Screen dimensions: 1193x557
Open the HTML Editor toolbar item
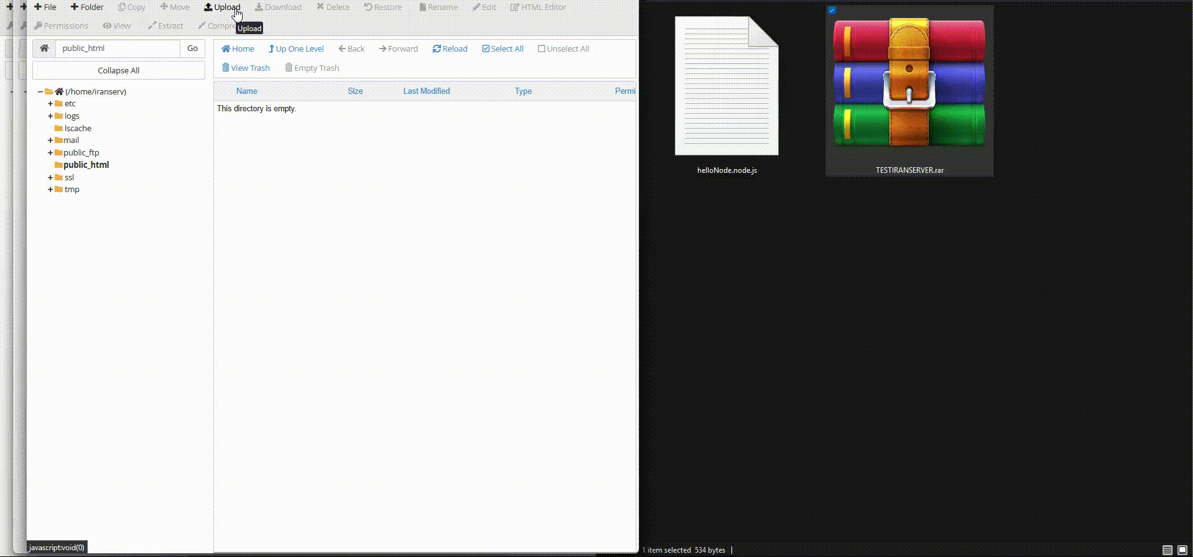coord(539,7)
